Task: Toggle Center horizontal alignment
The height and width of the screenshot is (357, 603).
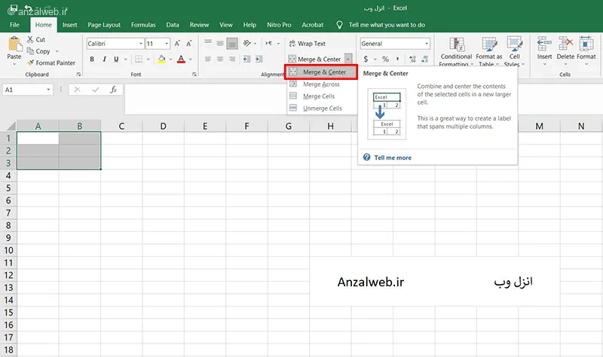Action: (x=220, y=59)
